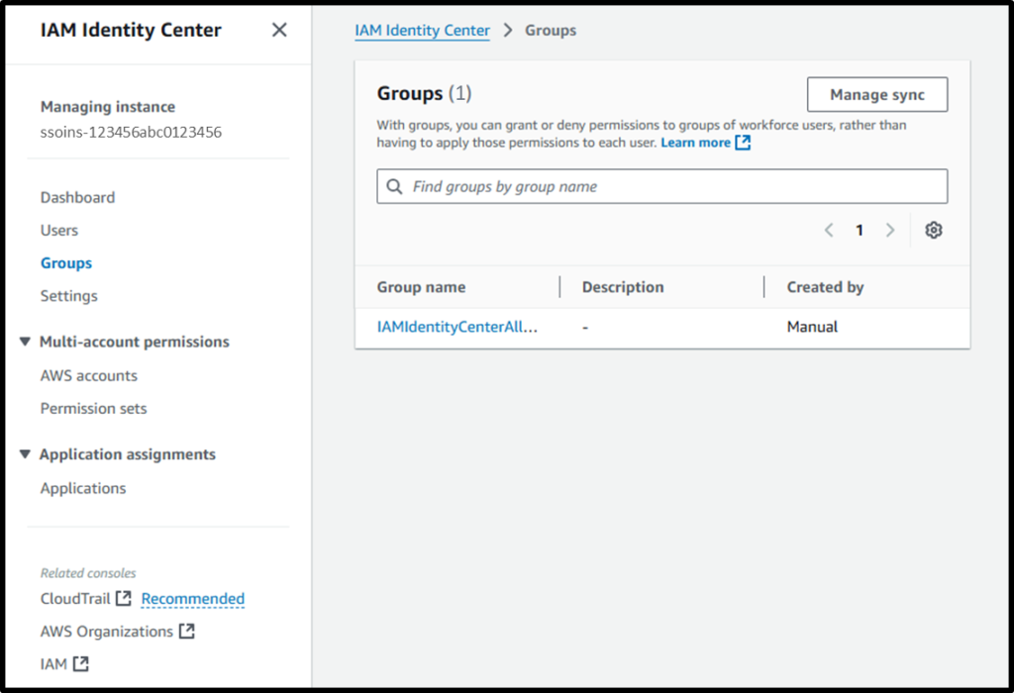Open AWS accounts page

point(88,375)
